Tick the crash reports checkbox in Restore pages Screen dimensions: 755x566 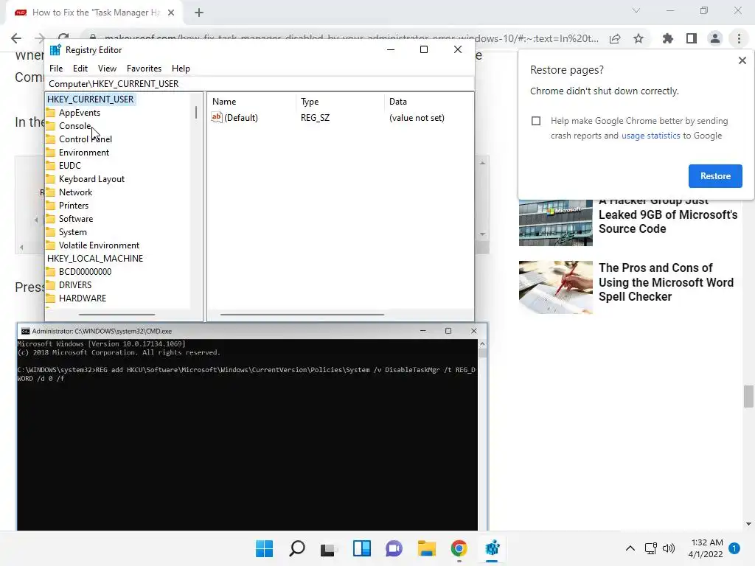pyautogui.click(x=536, y=121)
